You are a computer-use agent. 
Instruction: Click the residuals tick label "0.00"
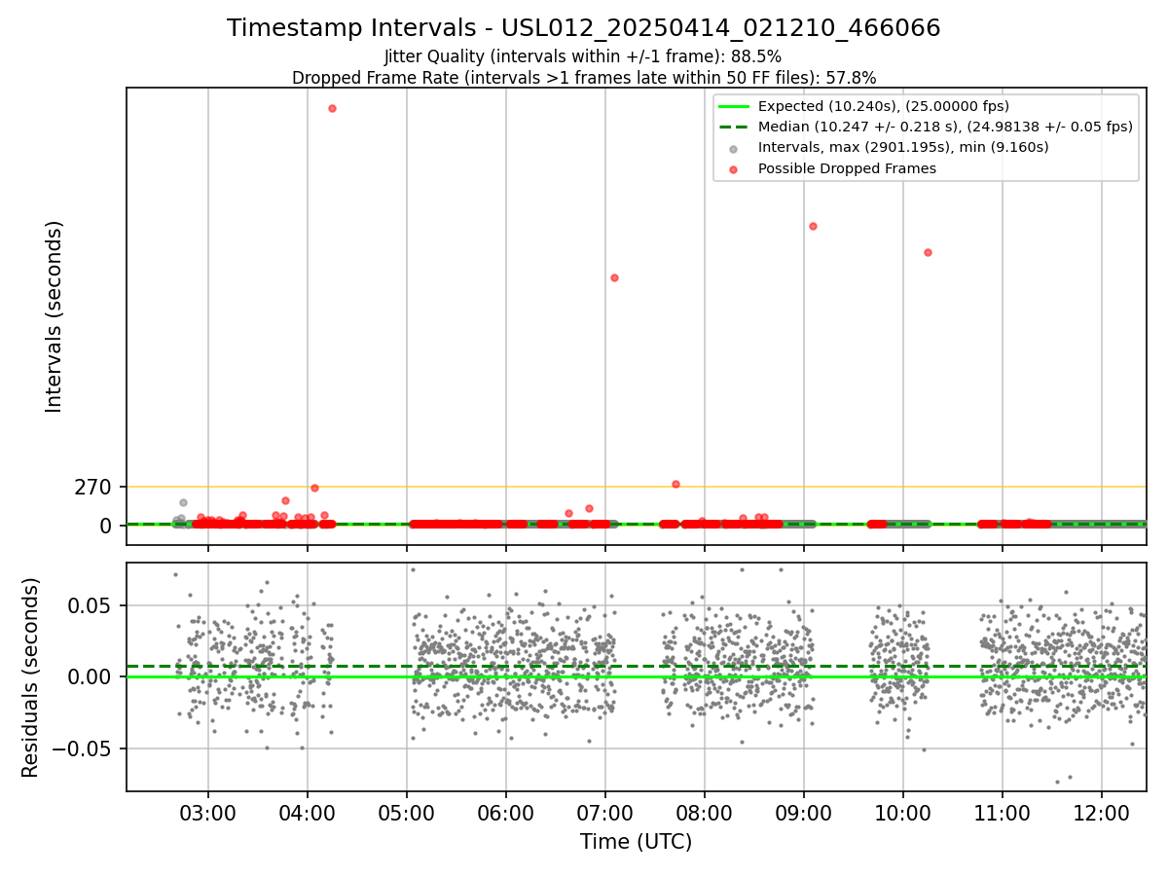click(91, 677)
